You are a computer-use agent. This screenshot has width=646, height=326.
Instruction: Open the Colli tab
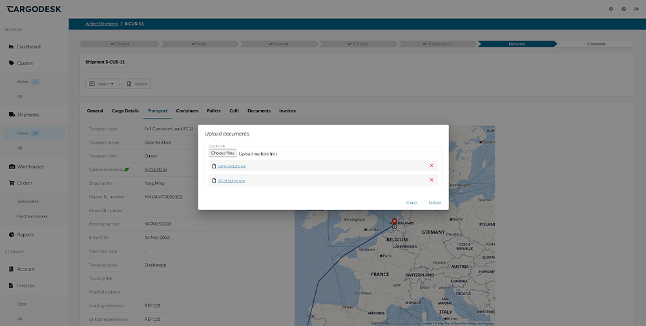click(x=234, y=111)
